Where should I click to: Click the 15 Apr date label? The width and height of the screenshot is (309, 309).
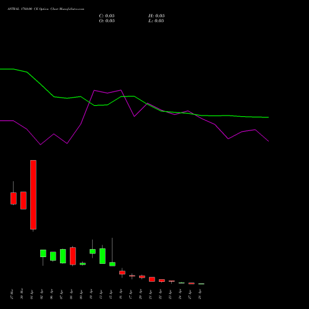(x=111, y=294)
